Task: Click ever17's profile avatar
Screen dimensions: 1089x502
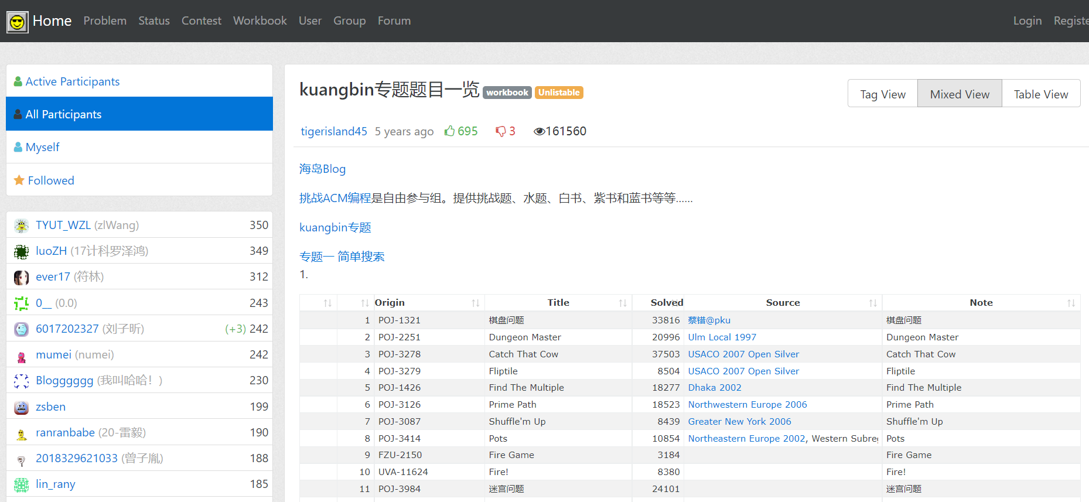Action: pos(22,278)
